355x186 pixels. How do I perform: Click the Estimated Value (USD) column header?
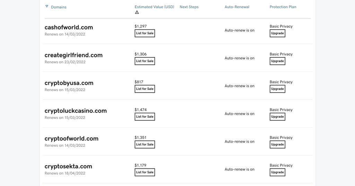tap(154, 7)
